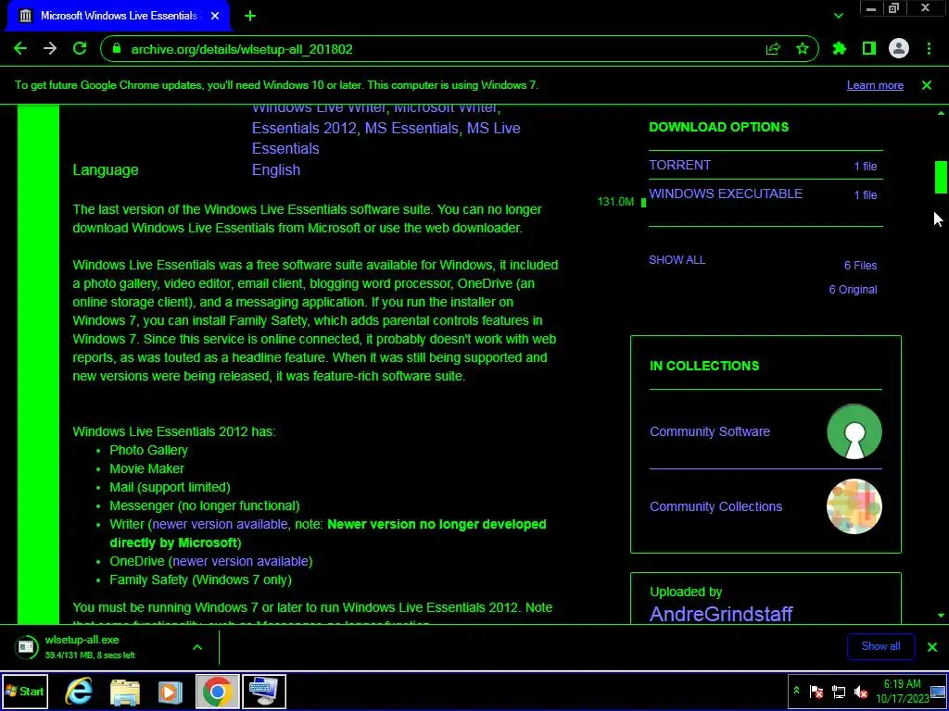The image size is (949, 711).
Task: Expand the tab search dropdown
Action: click(838, 17)
